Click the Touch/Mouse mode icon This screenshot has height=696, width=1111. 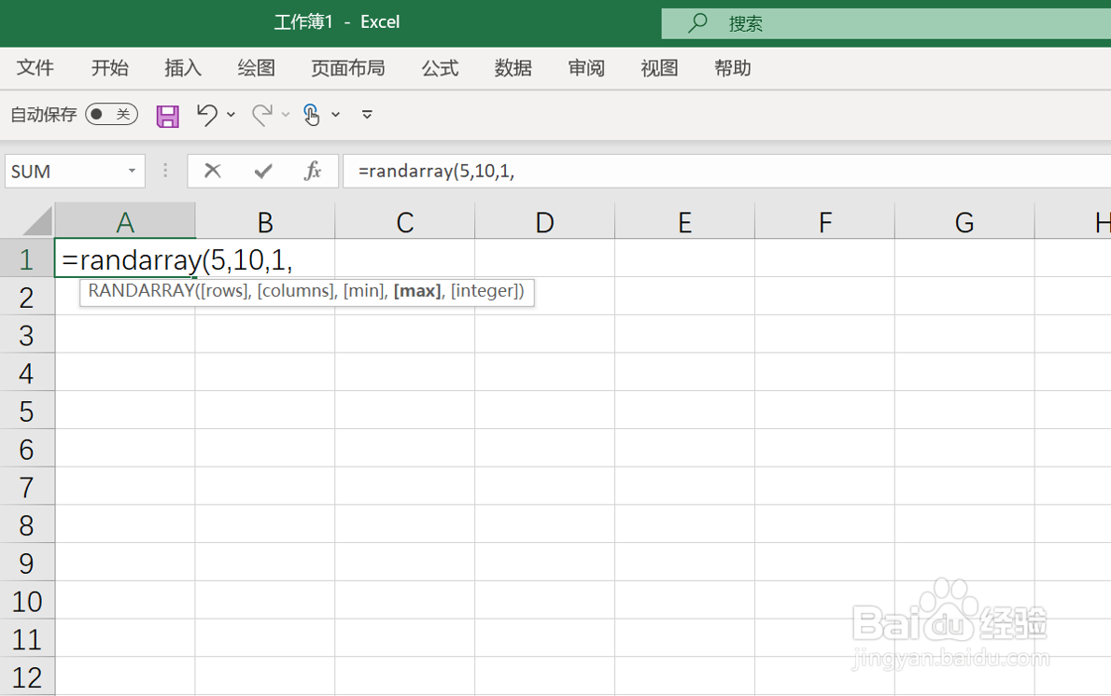(x=311, y=114)
